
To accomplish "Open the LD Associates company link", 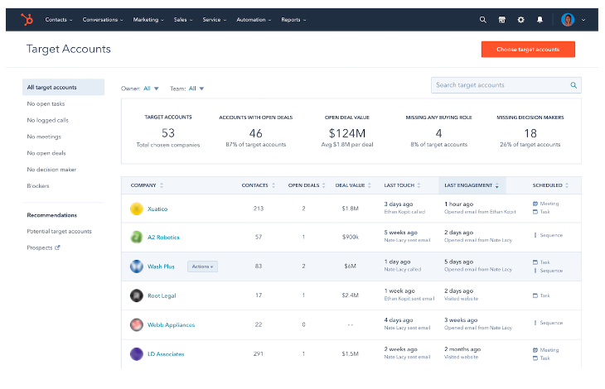I will [166, 354].
